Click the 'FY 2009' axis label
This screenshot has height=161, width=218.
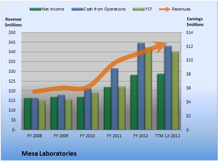61,136
